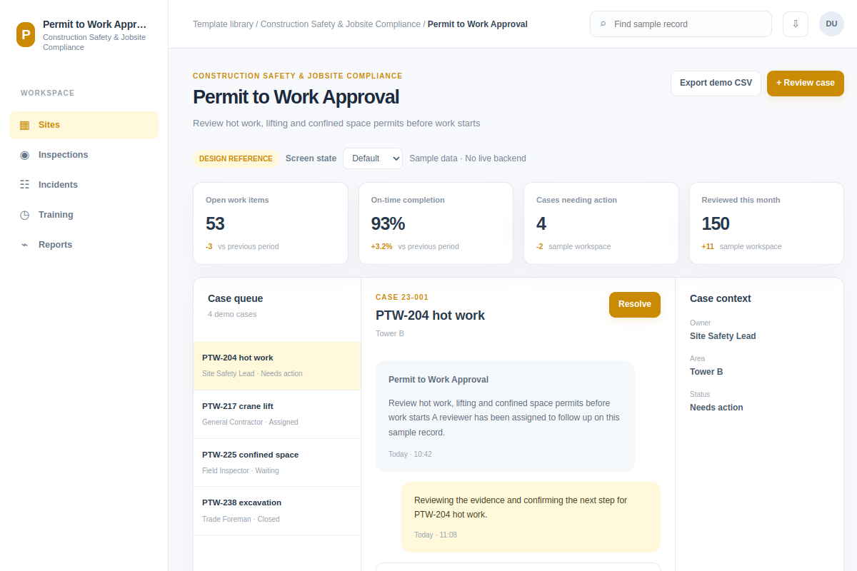Click the '4 demo cases' text

232,314
